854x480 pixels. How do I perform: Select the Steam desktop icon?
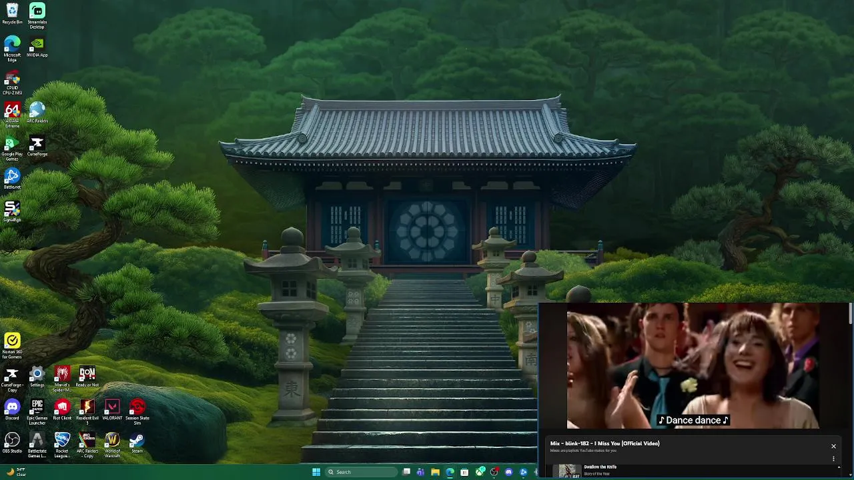click(137, 443)
